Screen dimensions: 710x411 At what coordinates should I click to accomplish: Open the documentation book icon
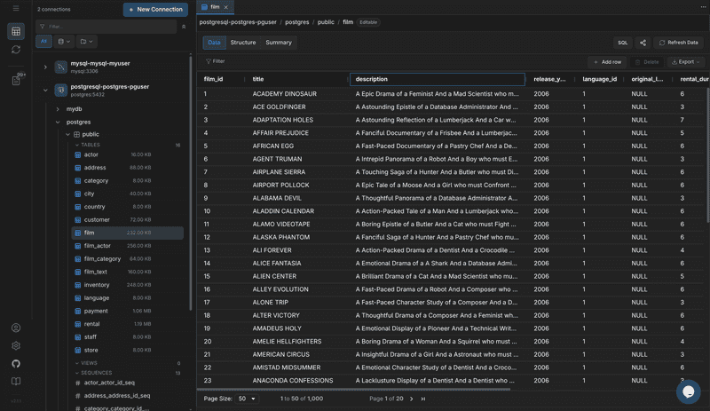16,381
